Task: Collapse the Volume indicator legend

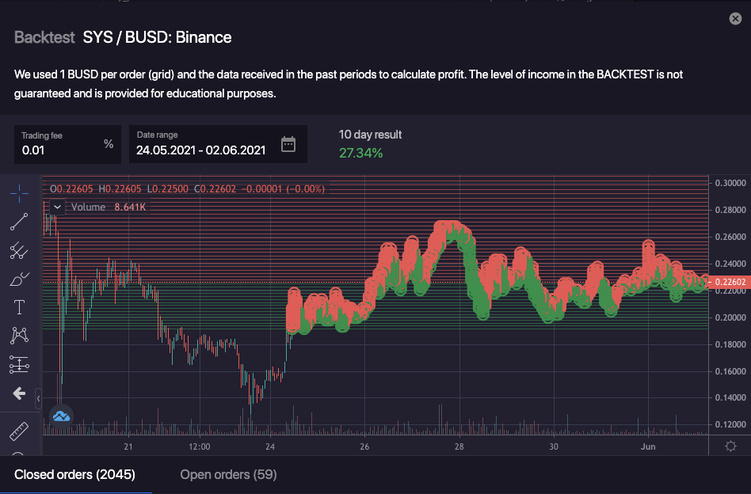Action: point(58,207)
